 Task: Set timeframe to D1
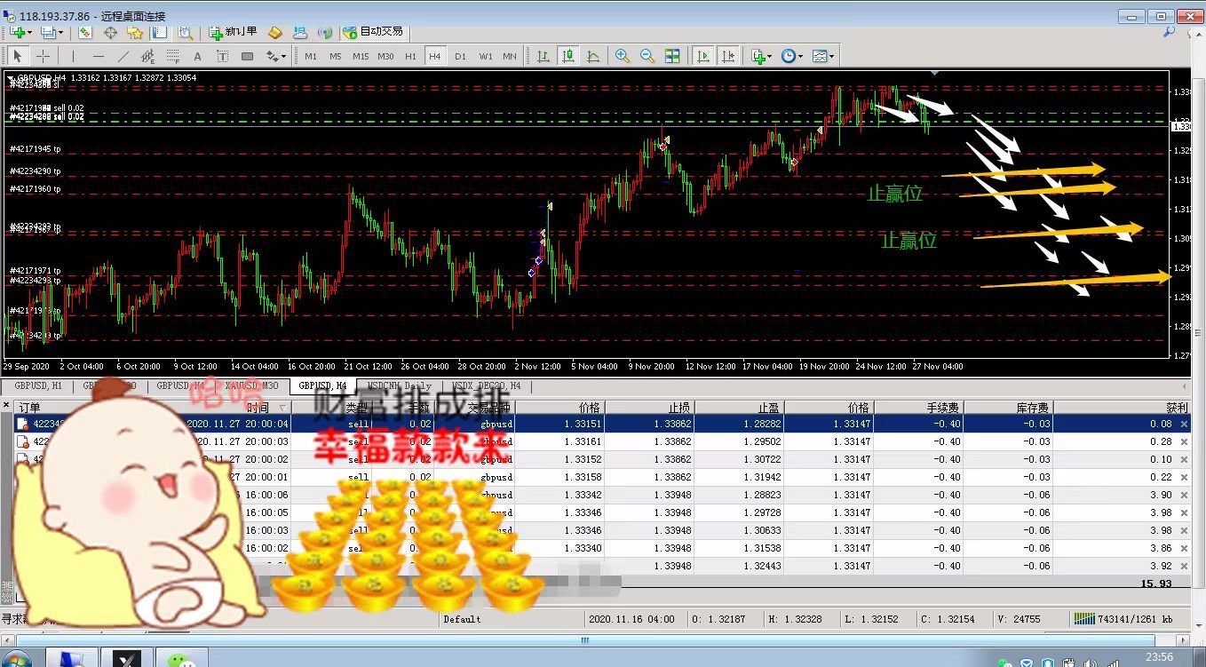460,56
